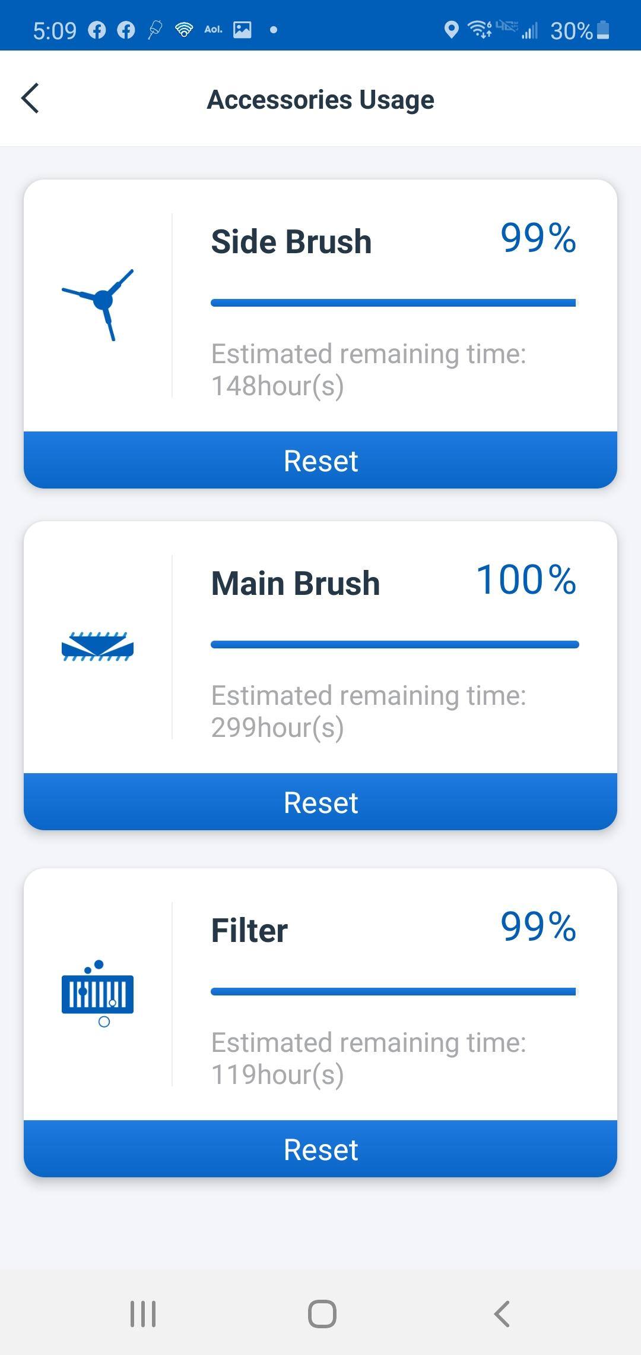The image size is (641, 1355).
Task: Tap the image notification icon
Action: click(242, 30)
